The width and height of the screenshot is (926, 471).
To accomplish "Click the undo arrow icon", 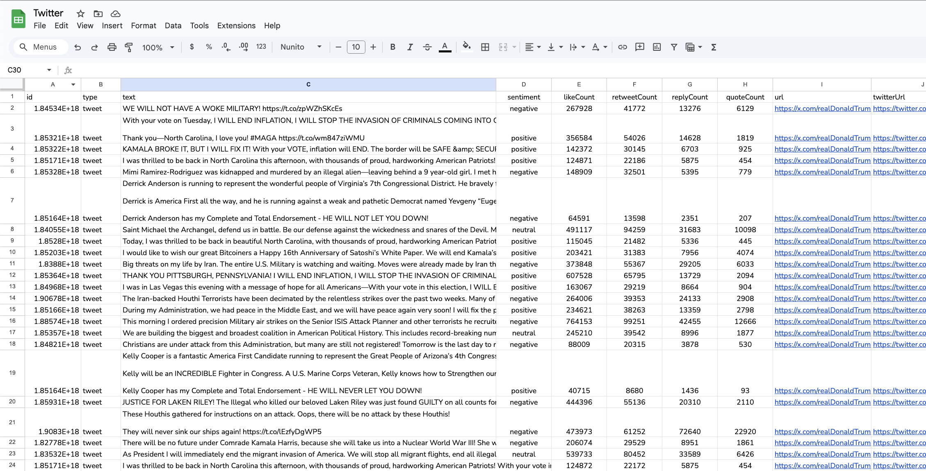I will [x=78, y=47].
